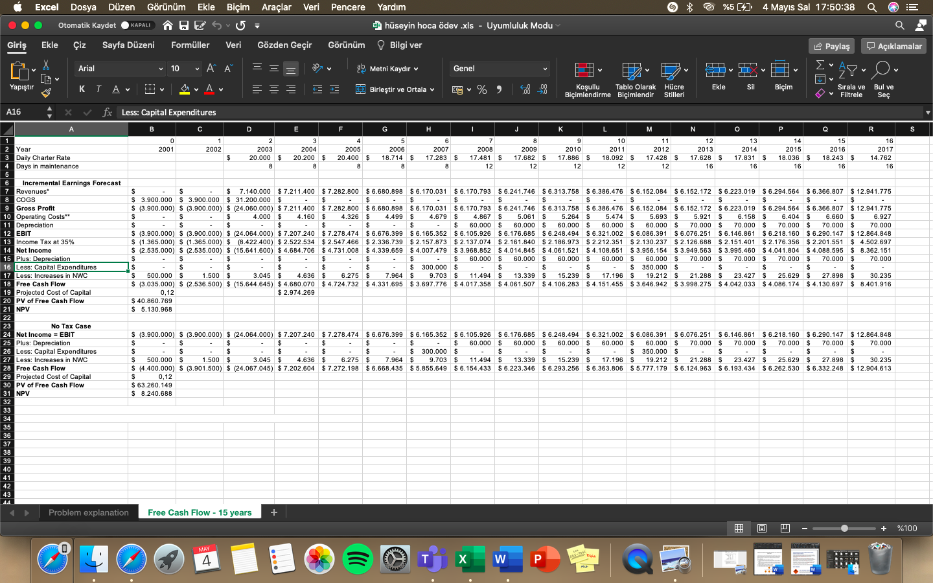Click the increase decimal places icon

click(525, 89)
